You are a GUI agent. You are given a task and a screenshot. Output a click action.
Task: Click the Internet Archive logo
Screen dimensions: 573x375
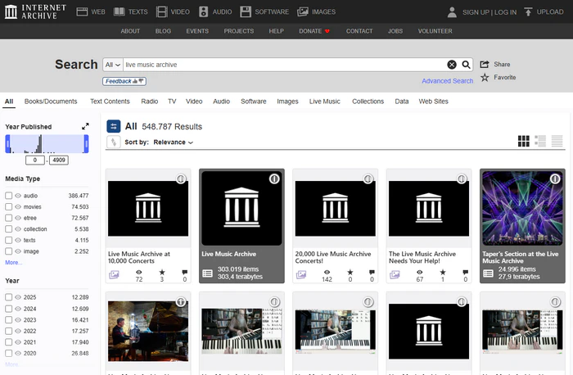[x=35, y=11]
